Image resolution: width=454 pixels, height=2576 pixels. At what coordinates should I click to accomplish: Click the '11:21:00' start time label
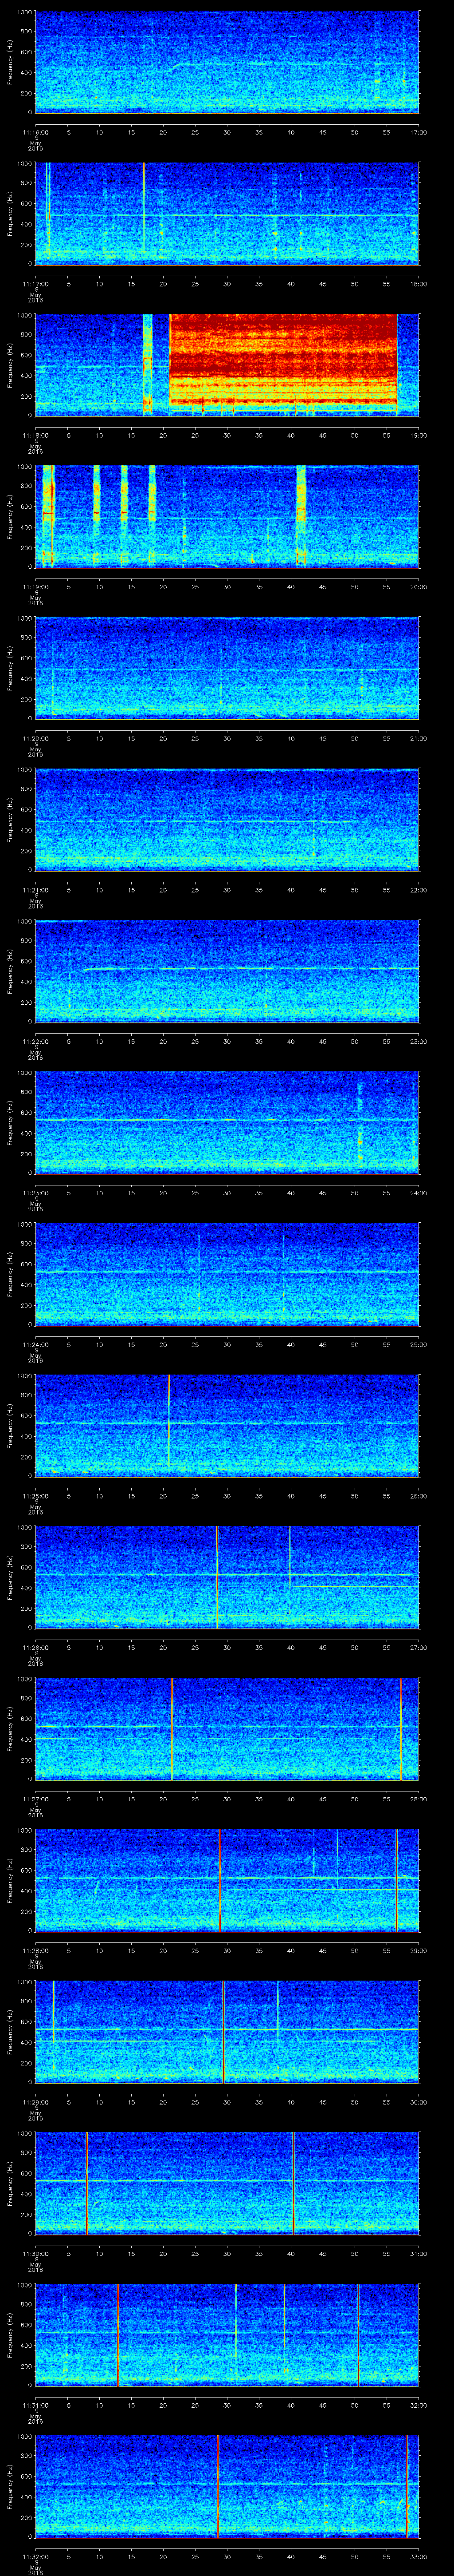point(35,890)
